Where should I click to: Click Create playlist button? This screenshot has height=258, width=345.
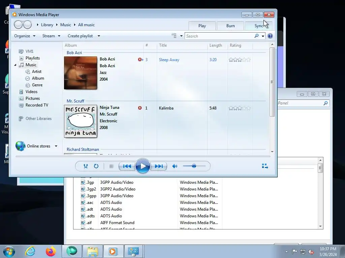(80, 36)
